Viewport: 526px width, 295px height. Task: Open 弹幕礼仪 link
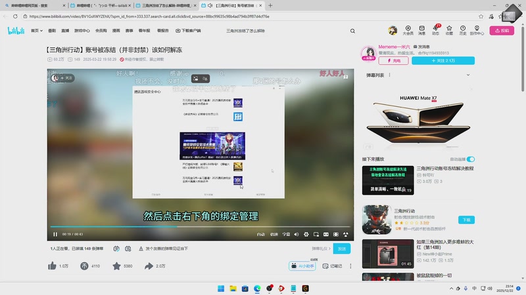point(321,248)
